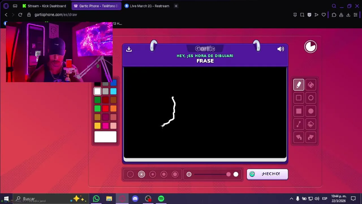Take a snapshot with the capture icon

point(302,15)
